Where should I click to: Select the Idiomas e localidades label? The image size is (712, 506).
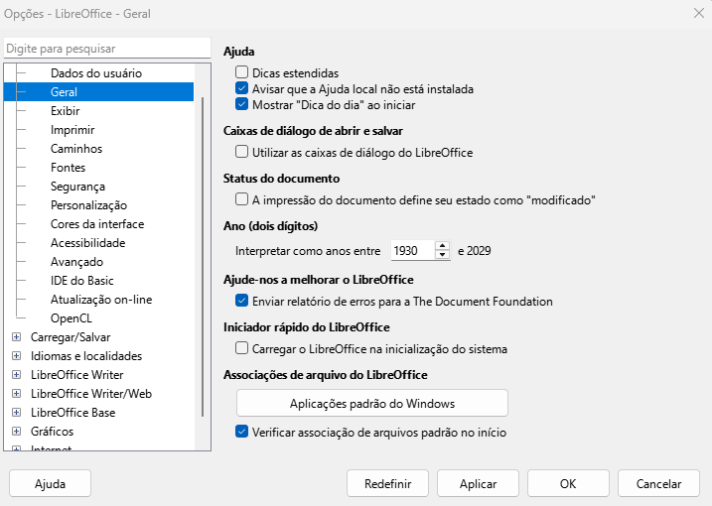point(86,356)
